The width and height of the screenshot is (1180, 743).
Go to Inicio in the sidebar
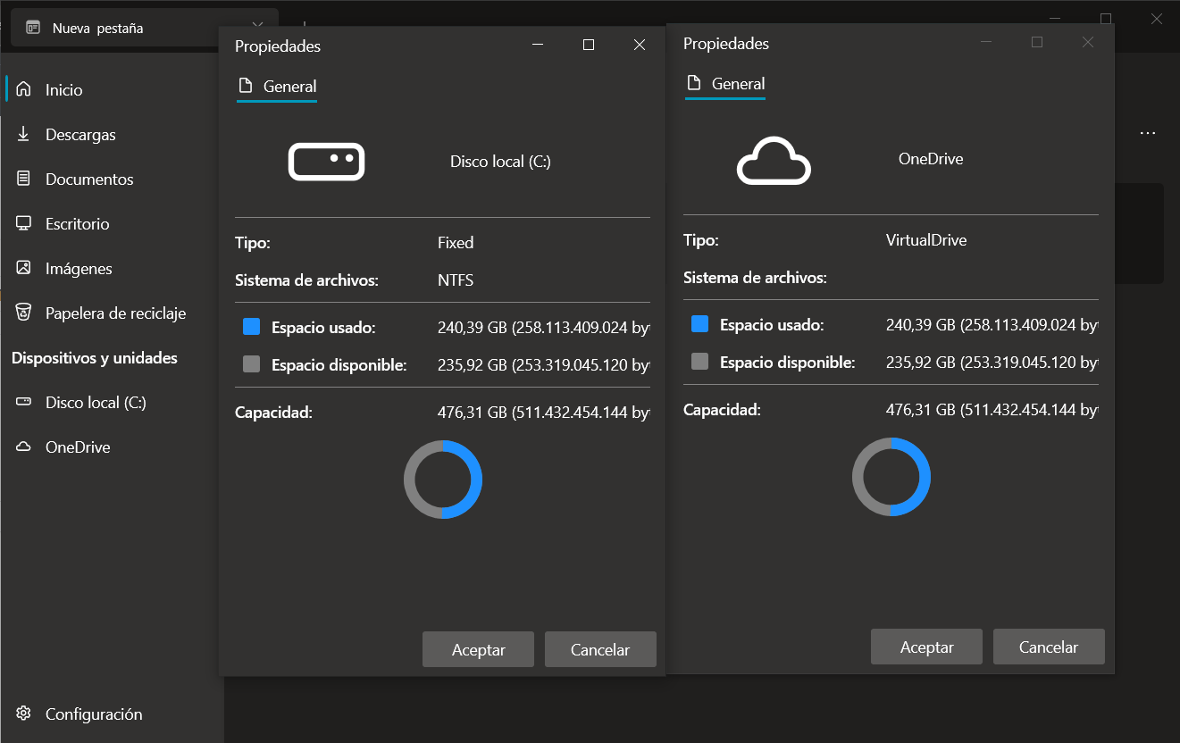(112, 89)
